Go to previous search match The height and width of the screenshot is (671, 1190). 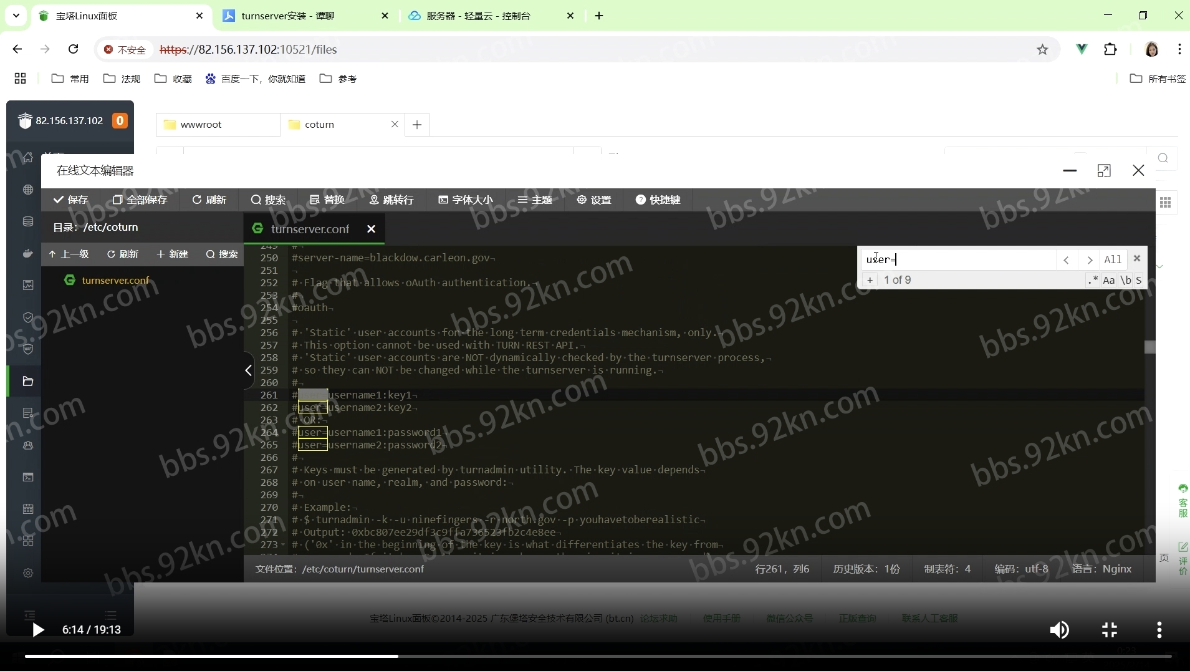click(1067, 259)
